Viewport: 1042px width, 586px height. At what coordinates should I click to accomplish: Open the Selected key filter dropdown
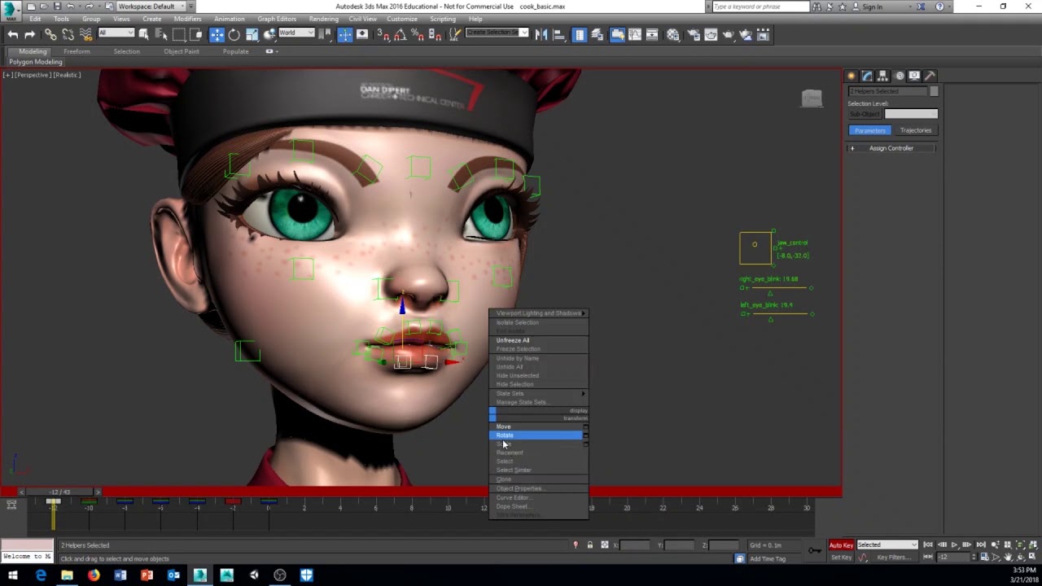tap(887, 545)
